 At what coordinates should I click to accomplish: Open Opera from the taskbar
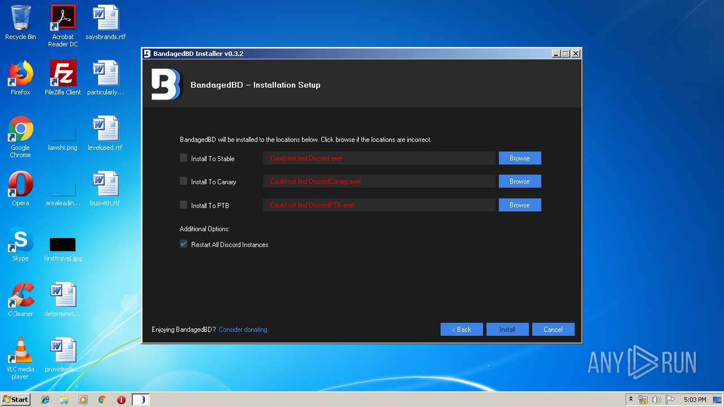click(x=121, y=400)
